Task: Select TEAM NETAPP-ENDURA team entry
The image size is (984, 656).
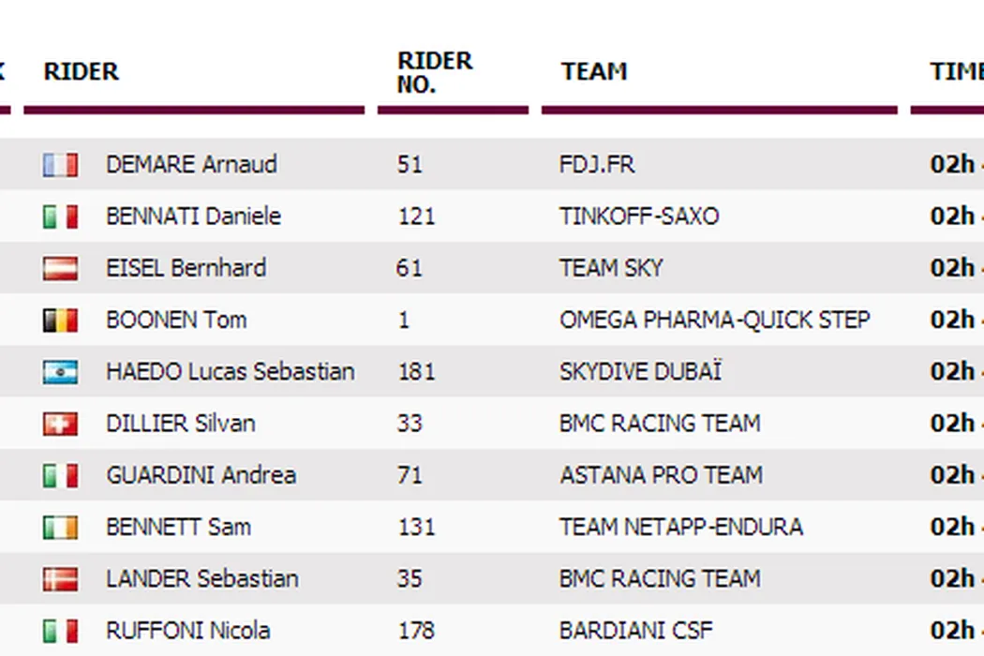Action: tap(680, 527)
